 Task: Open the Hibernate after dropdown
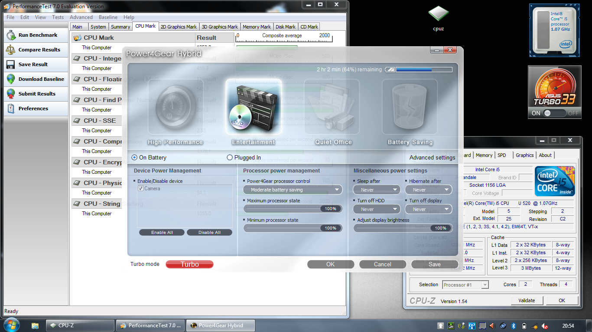[x=429, y=190]
